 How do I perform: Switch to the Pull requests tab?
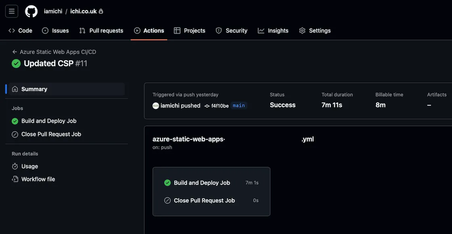[x=101, y=31]
